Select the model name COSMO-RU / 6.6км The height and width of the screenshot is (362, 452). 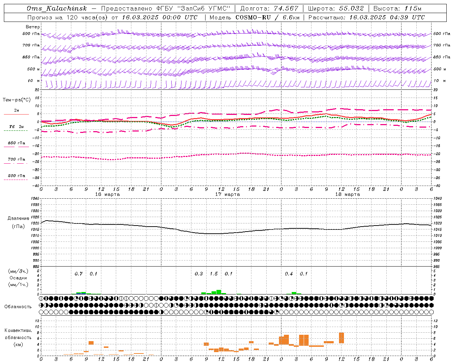click(268, 17)
